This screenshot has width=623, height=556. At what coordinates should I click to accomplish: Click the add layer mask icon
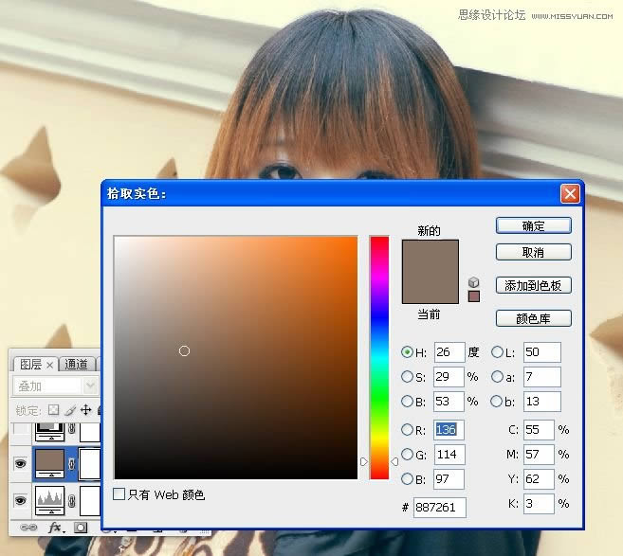coord(81,526)
